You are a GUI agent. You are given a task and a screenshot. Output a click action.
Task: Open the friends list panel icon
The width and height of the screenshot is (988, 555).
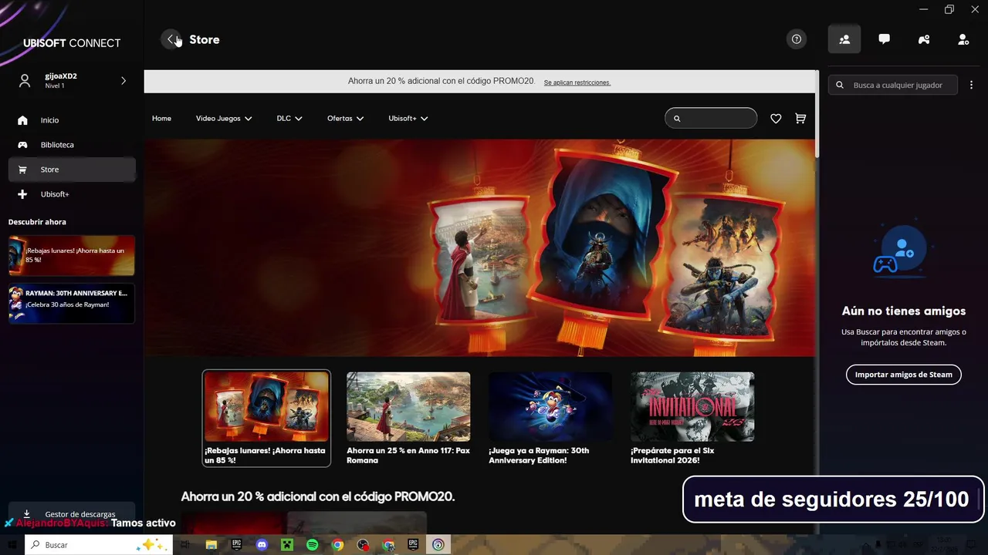[844, 39]
